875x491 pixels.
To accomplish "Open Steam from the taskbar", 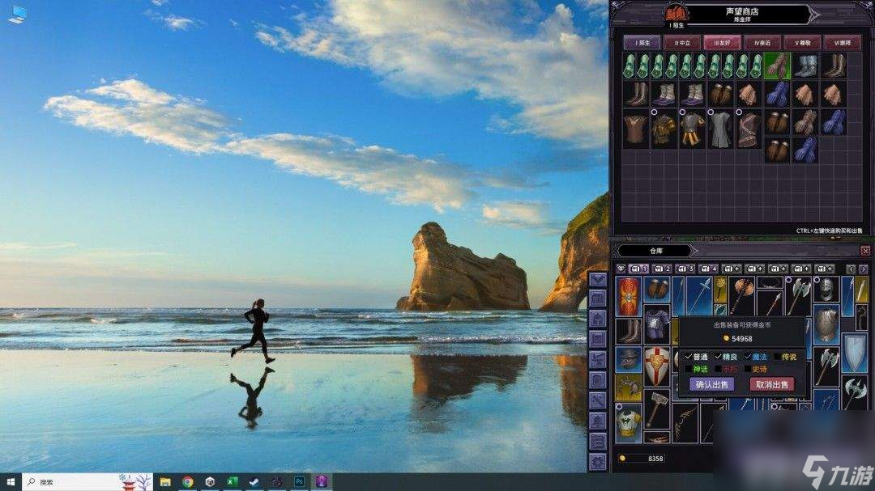I will point(254,481).
